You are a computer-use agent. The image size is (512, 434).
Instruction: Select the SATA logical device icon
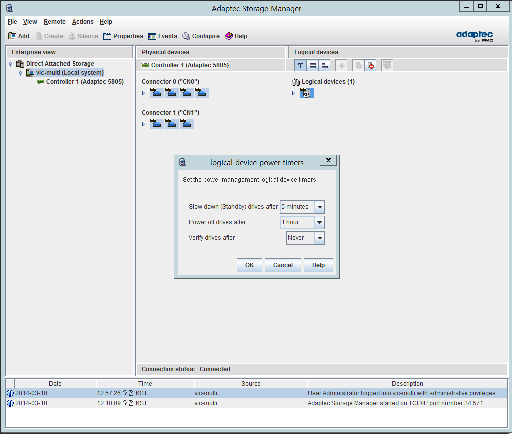307,93
